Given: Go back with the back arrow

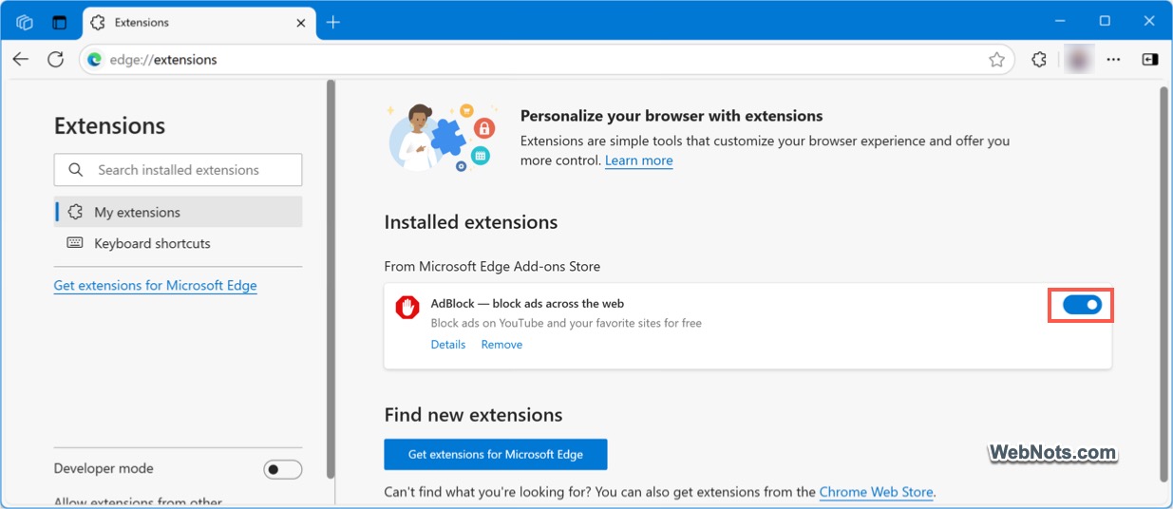Looking at the screenshot, I should click(21, 59).
